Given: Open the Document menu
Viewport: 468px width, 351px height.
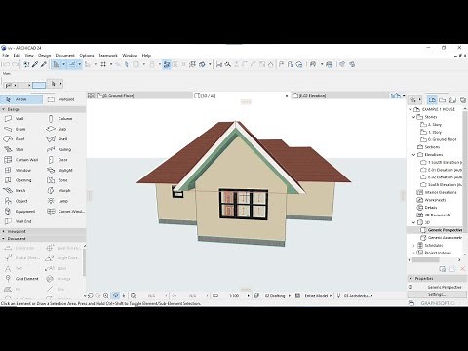Looking at the screenshot, I should click(65, 56).
